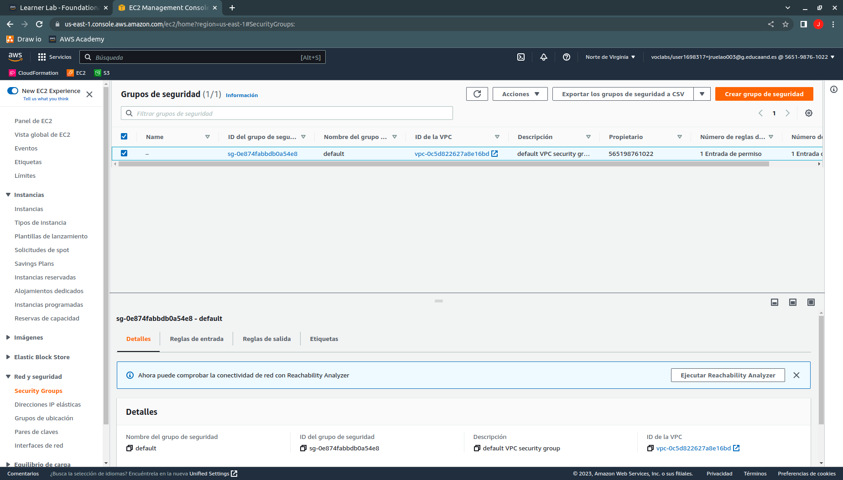Select the full-screen detail pane layout icon
This screenshot has width=843, height=480.
tap(811, 302)
